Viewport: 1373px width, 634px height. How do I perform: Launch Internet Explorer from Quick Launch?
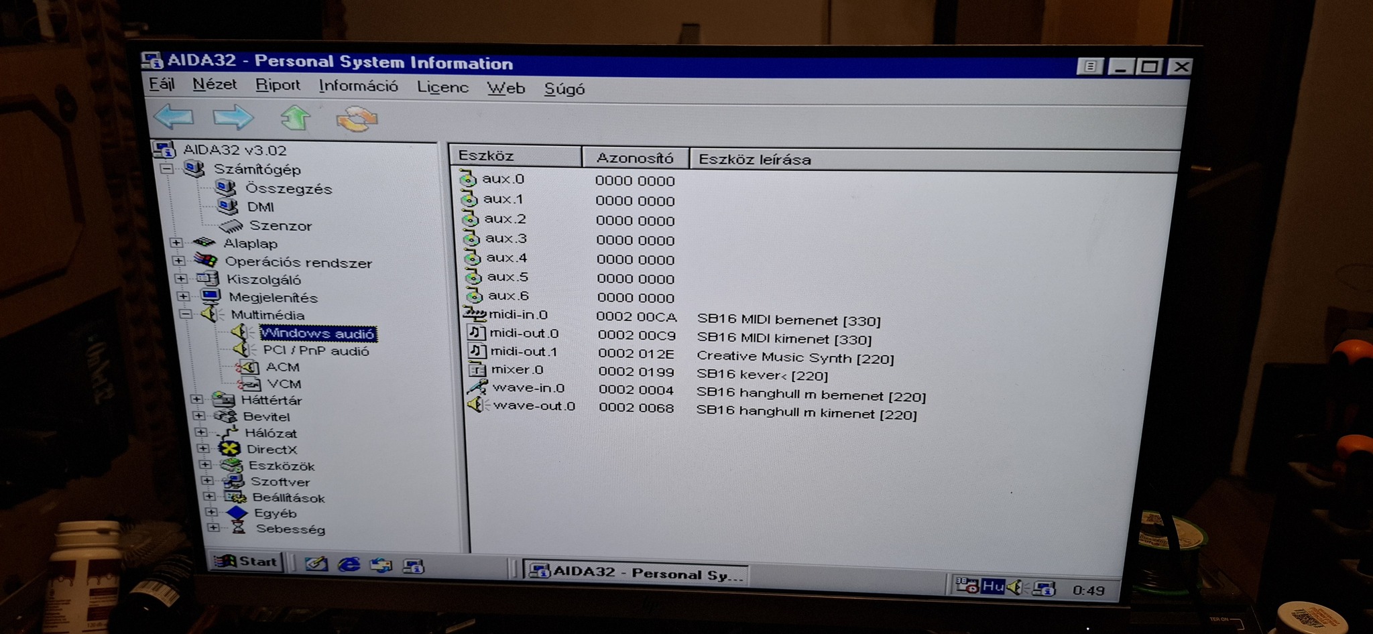(x=349, y=564)
